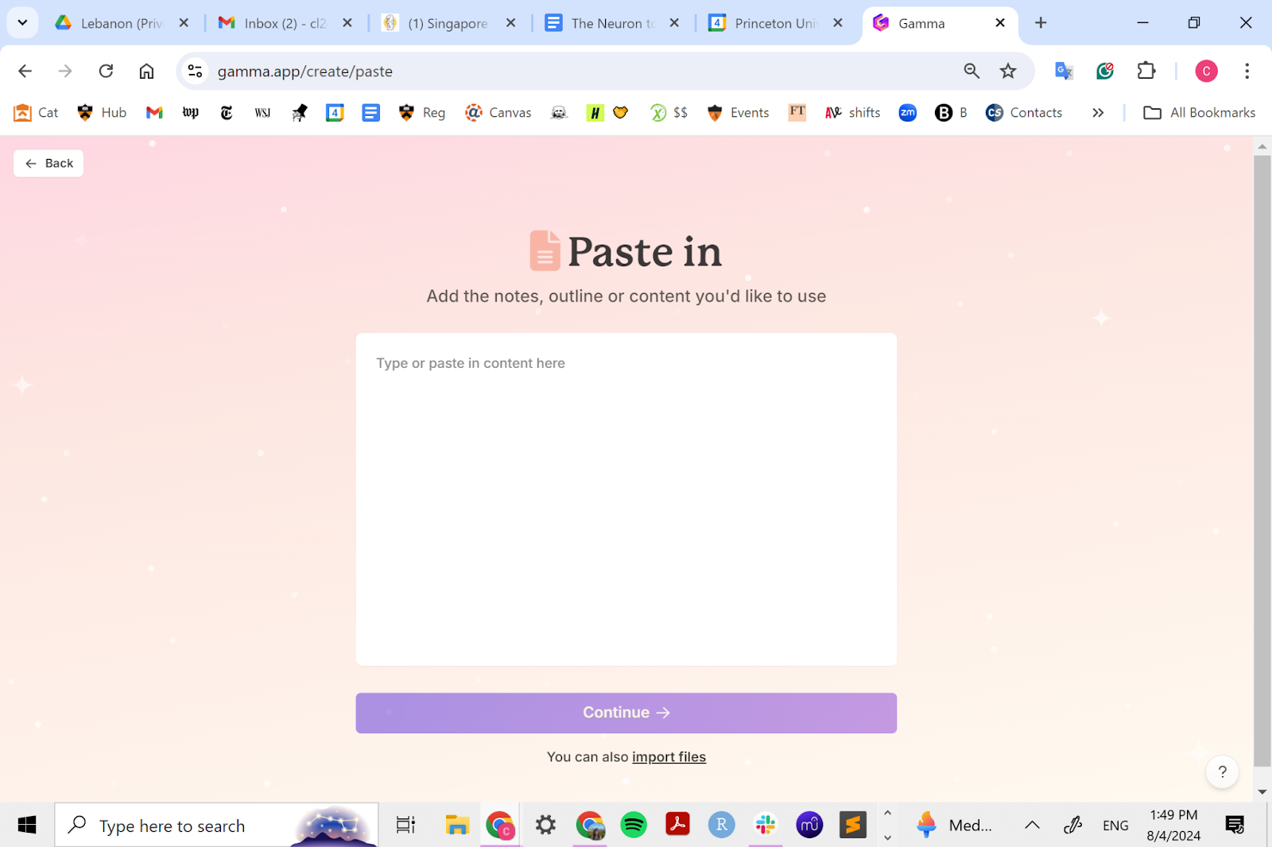Screen dimensions: 1272x847
Task: Open the notification center icon
Action: pos(1235,826)
